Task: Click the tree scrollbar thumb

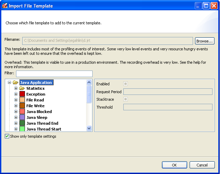Action: point(89,94)
